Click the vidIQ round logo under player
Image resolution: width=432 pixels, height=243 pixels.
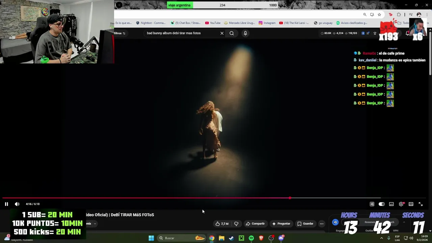tap(335, 222)
